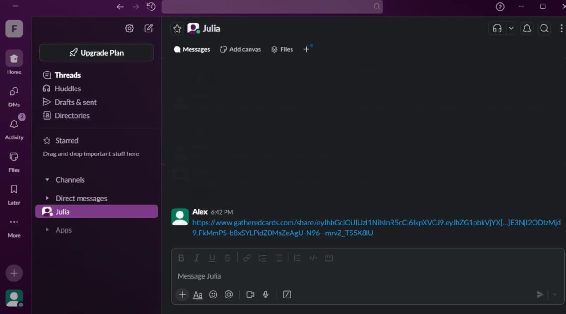Open workspace preferences with the gear icon
The height and width of the screenshot is (314, 566).
[129, 28]
